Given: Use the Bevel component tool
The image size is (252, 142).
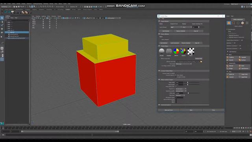Looking at the screenshot, I should coord(244,66).
